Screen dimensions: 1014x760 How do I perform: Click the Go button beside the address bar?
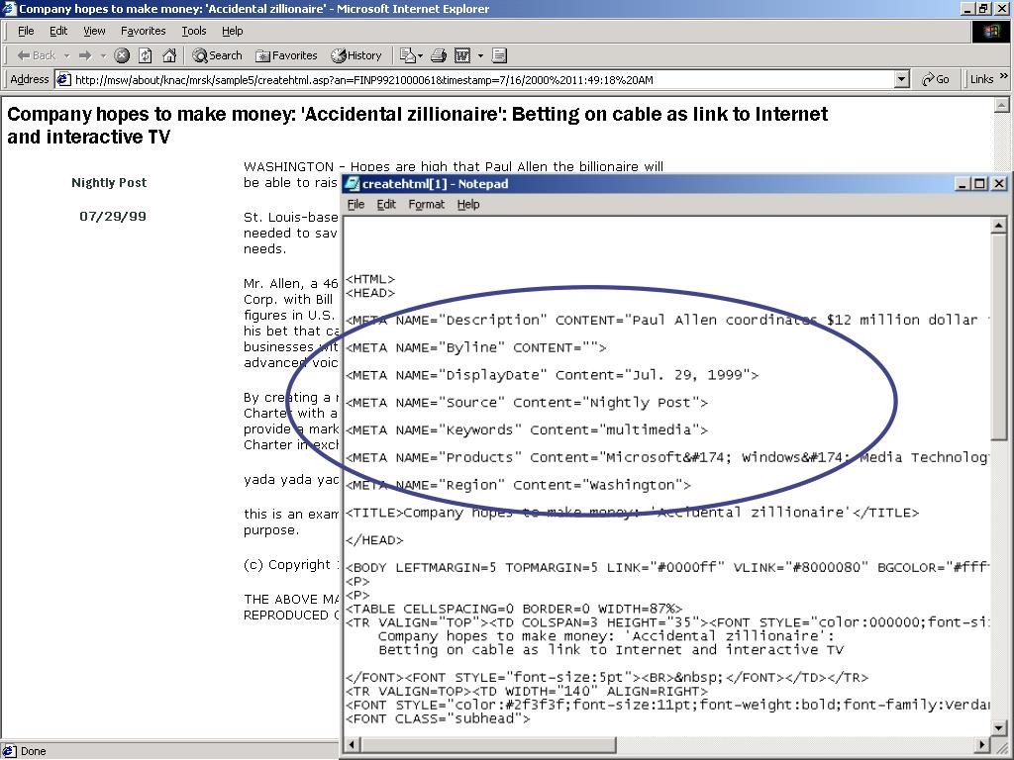click(936, 79)
